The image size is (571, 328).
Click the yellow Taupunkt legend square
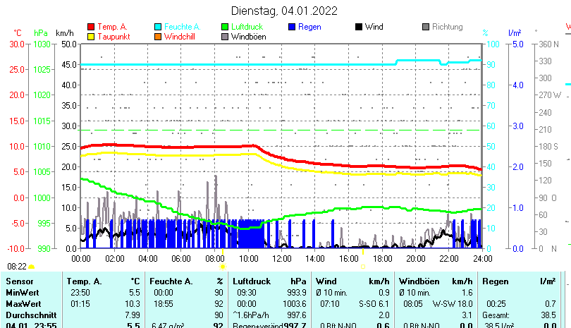pyautogui.click(x=91, y=36)
